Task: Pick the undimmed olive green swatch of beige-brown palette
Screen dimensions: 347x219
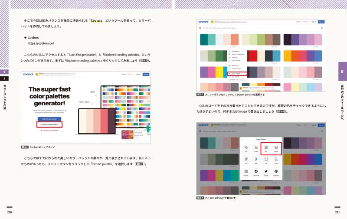Action: pos(261,39)
